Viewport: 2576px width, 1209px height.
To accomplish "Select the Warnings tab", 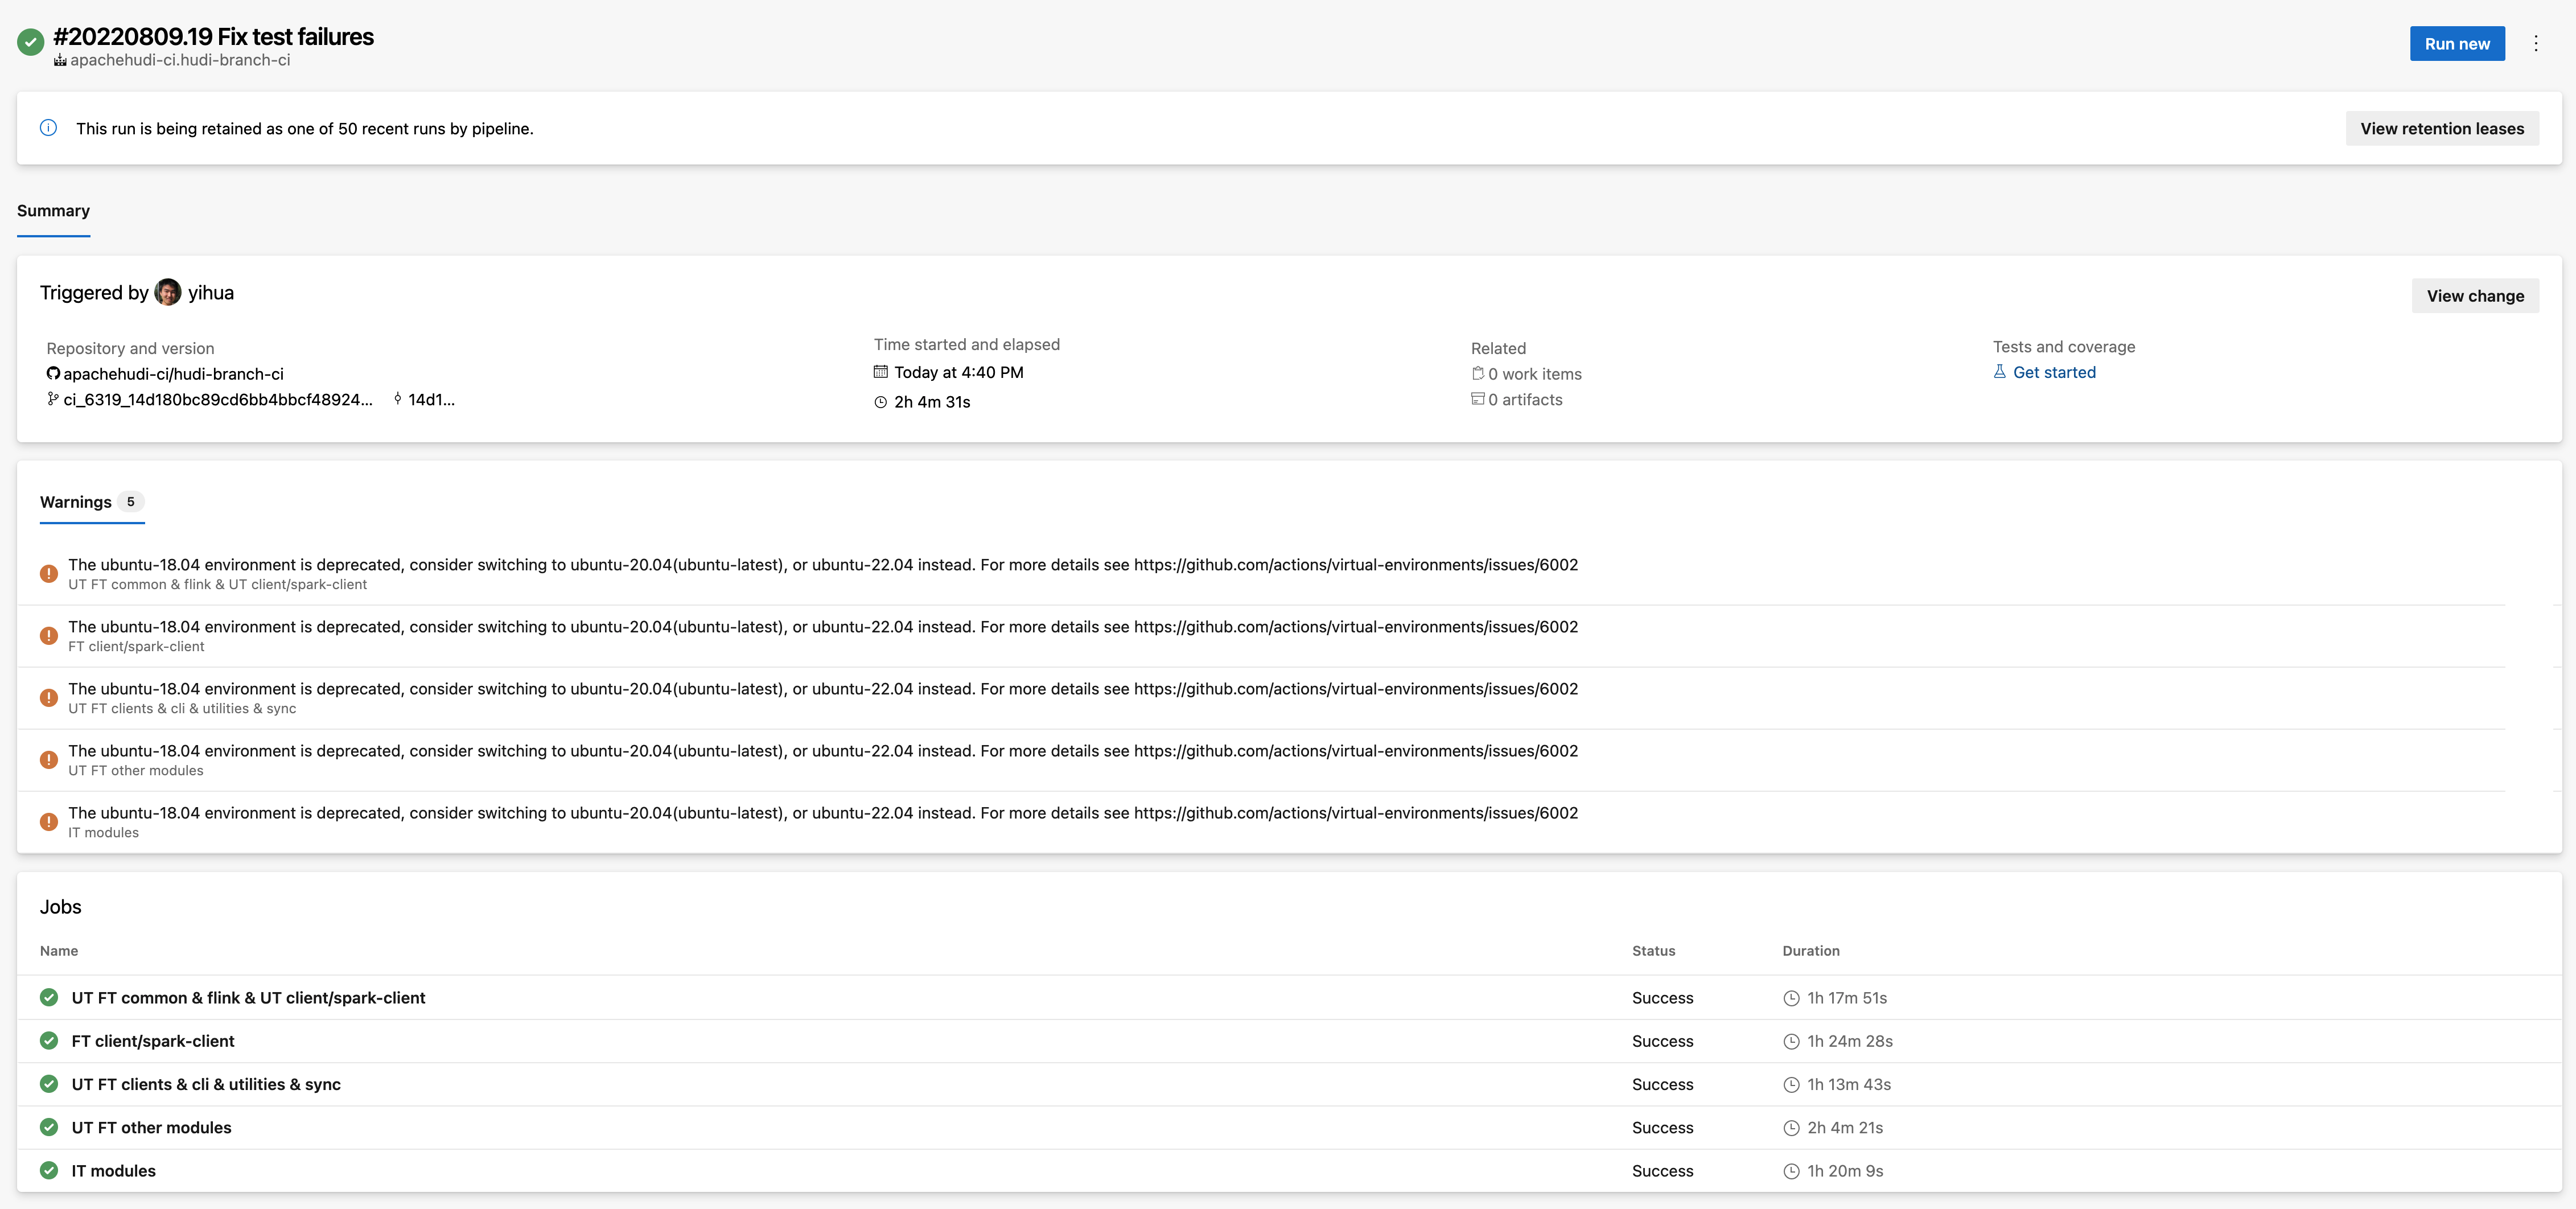I will point(76,502).
